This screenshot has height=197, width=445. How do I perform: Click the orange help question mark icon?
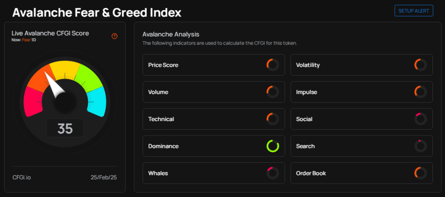(115, 36)
